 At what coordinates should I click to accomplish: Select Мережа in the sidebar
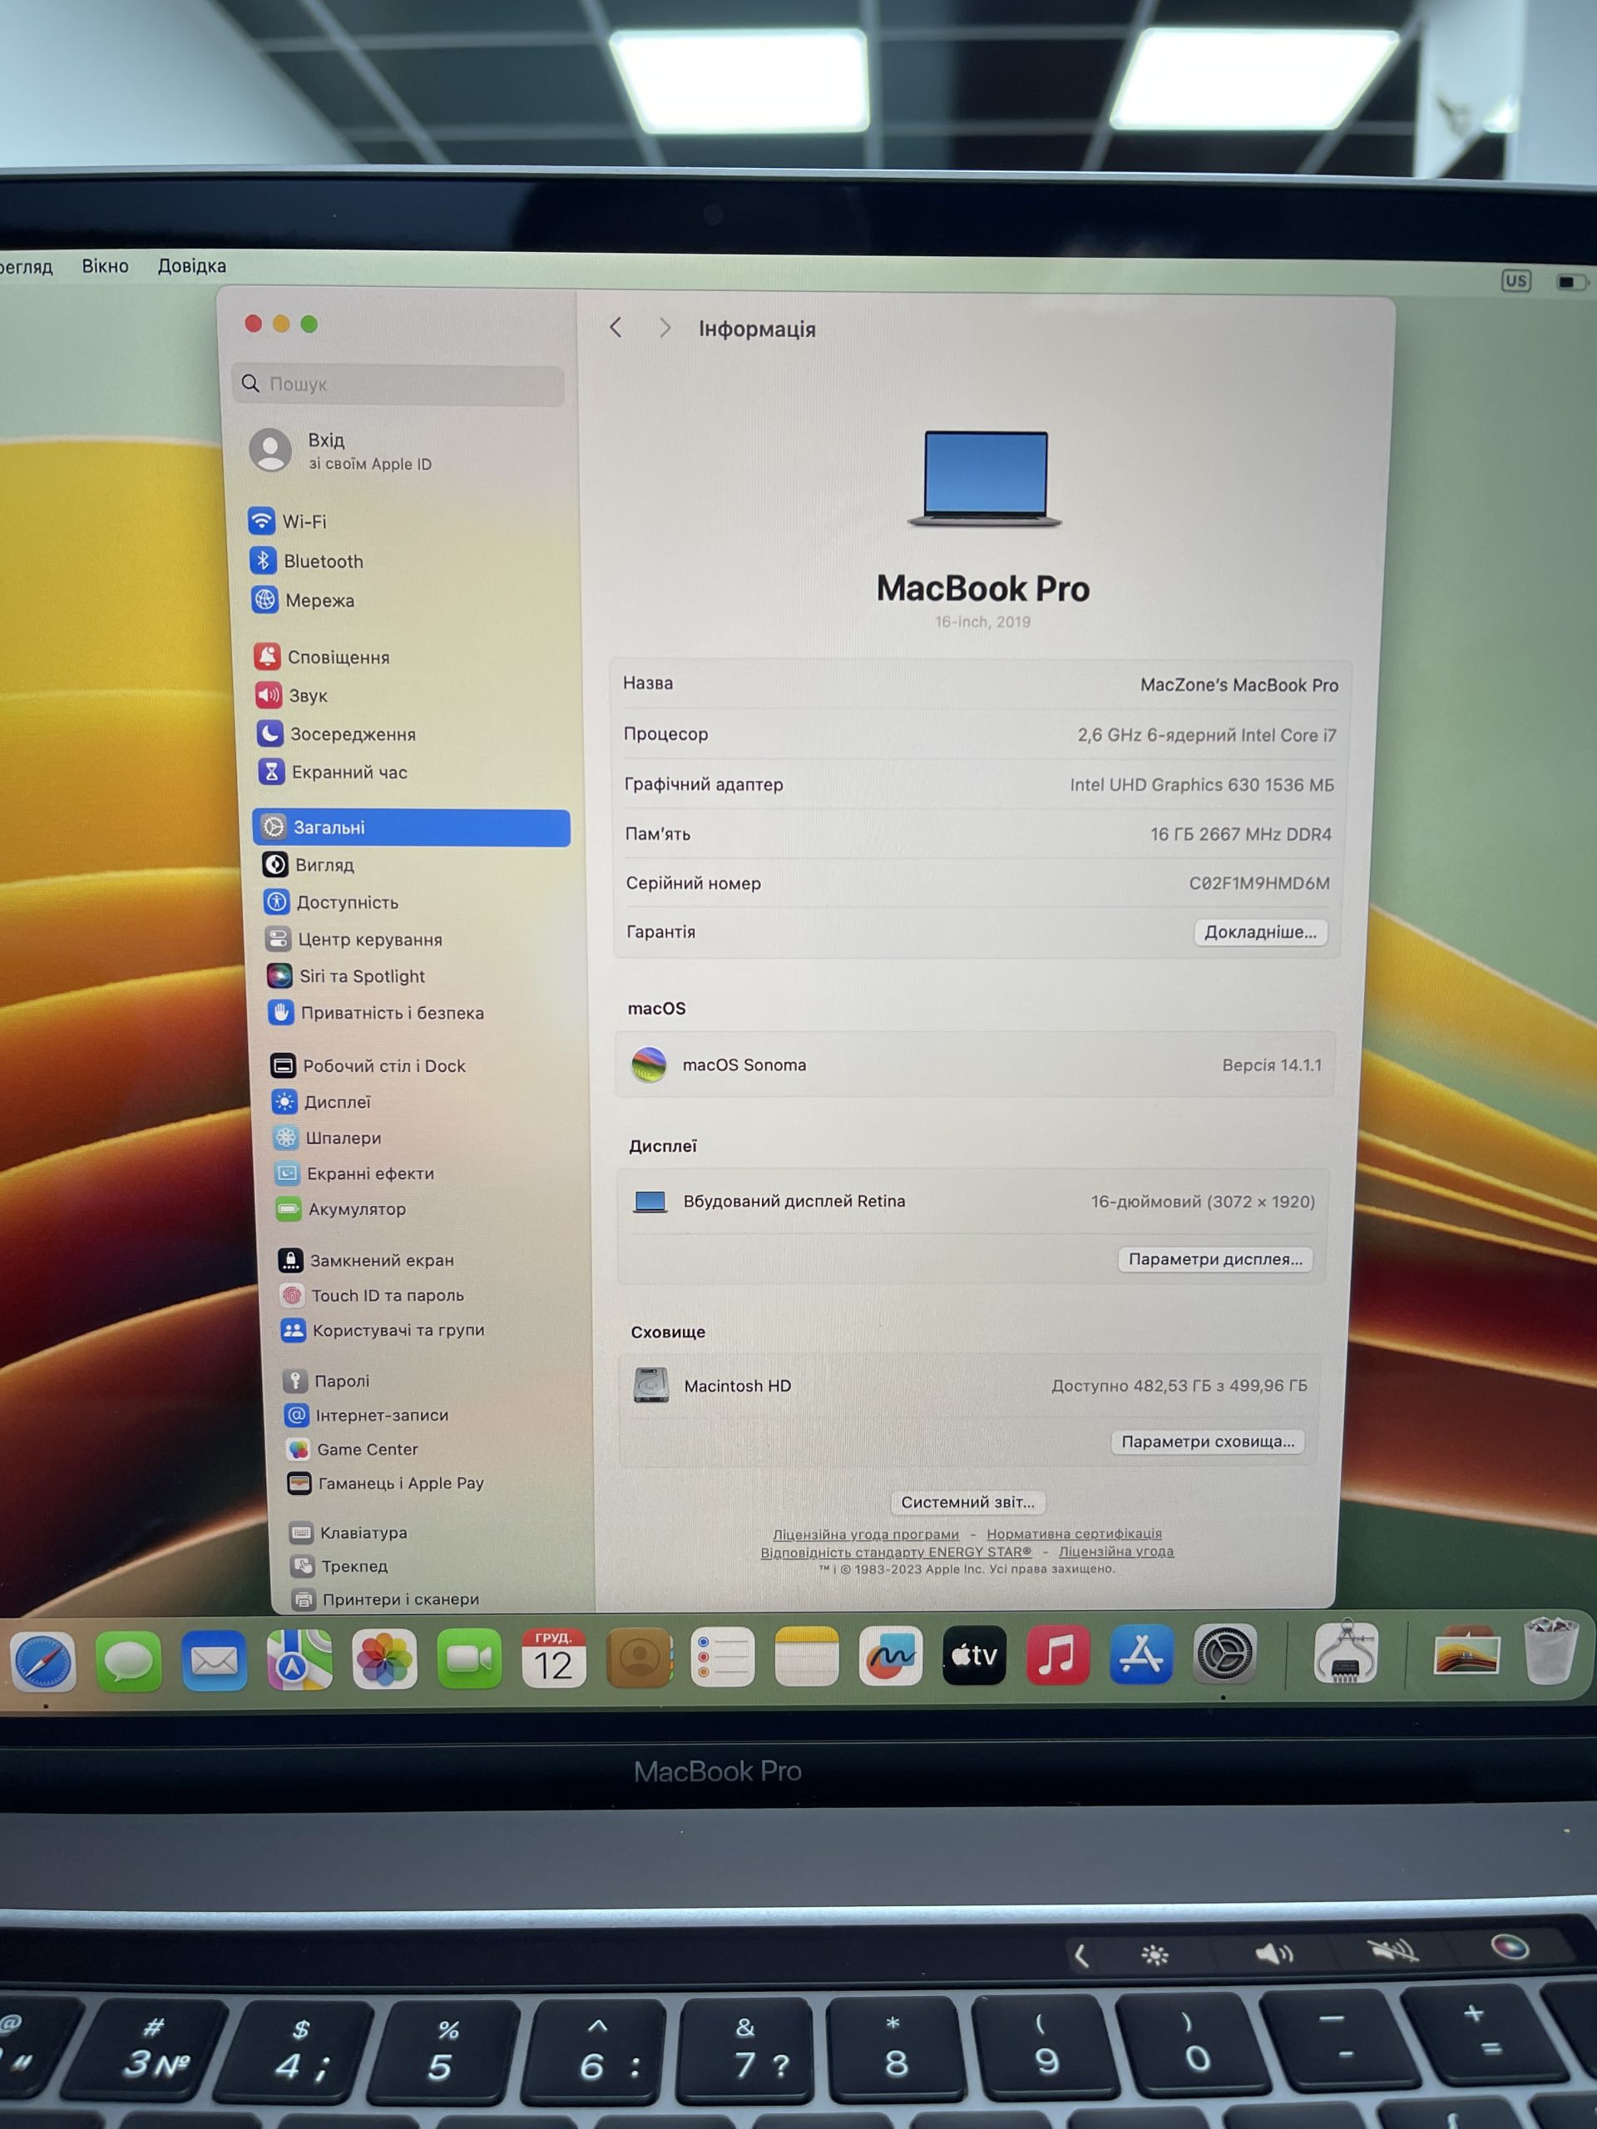pos(304,600)
